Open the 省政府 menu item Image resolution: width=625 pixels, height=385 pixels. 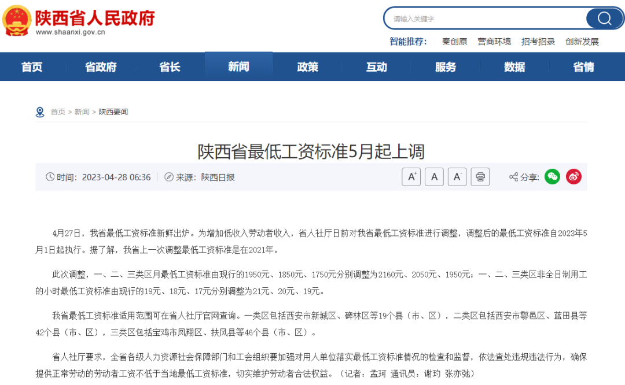(101, 66)
